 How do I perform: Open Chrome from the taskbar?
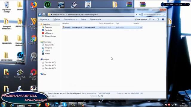[x=38, y=105]
